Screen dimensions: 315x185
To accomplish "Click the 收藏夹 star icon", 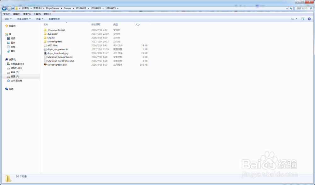I will tap(7, 26).
